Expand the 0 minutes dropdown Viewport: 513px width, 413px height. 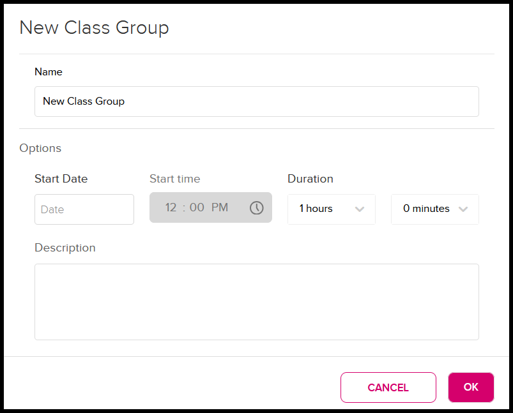pos(434,209)
